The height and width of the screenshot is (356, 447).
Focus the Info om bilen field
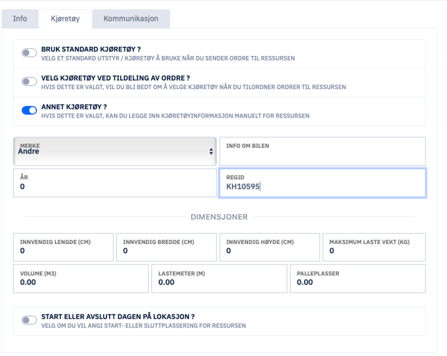[322, 151]
